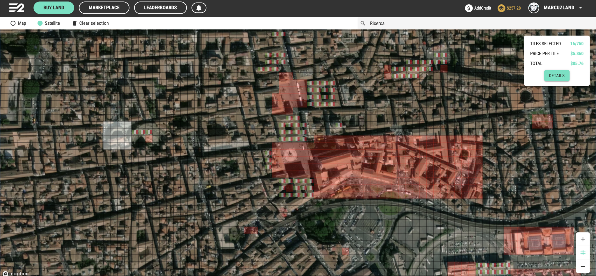Open the LEADERBOARDS tab
The height and width of the screenshot is (276, 596).
coord(160,8)
